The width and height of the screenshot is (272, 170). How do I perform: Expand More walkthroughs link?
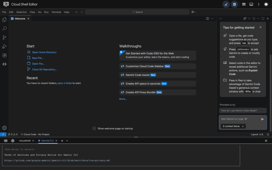(123, 99)
